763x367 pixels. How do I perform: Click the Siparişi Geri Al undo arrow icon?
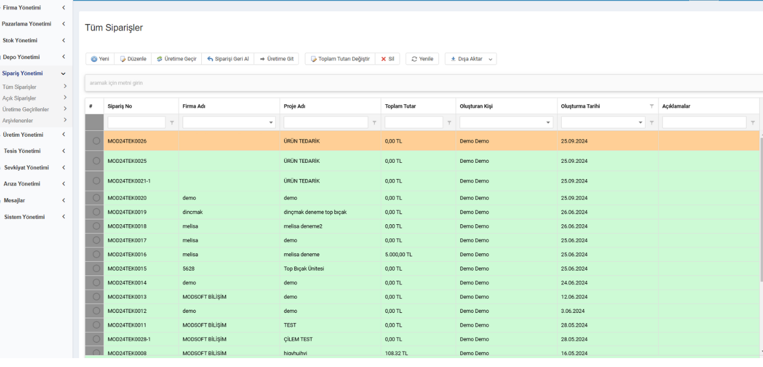210,59
